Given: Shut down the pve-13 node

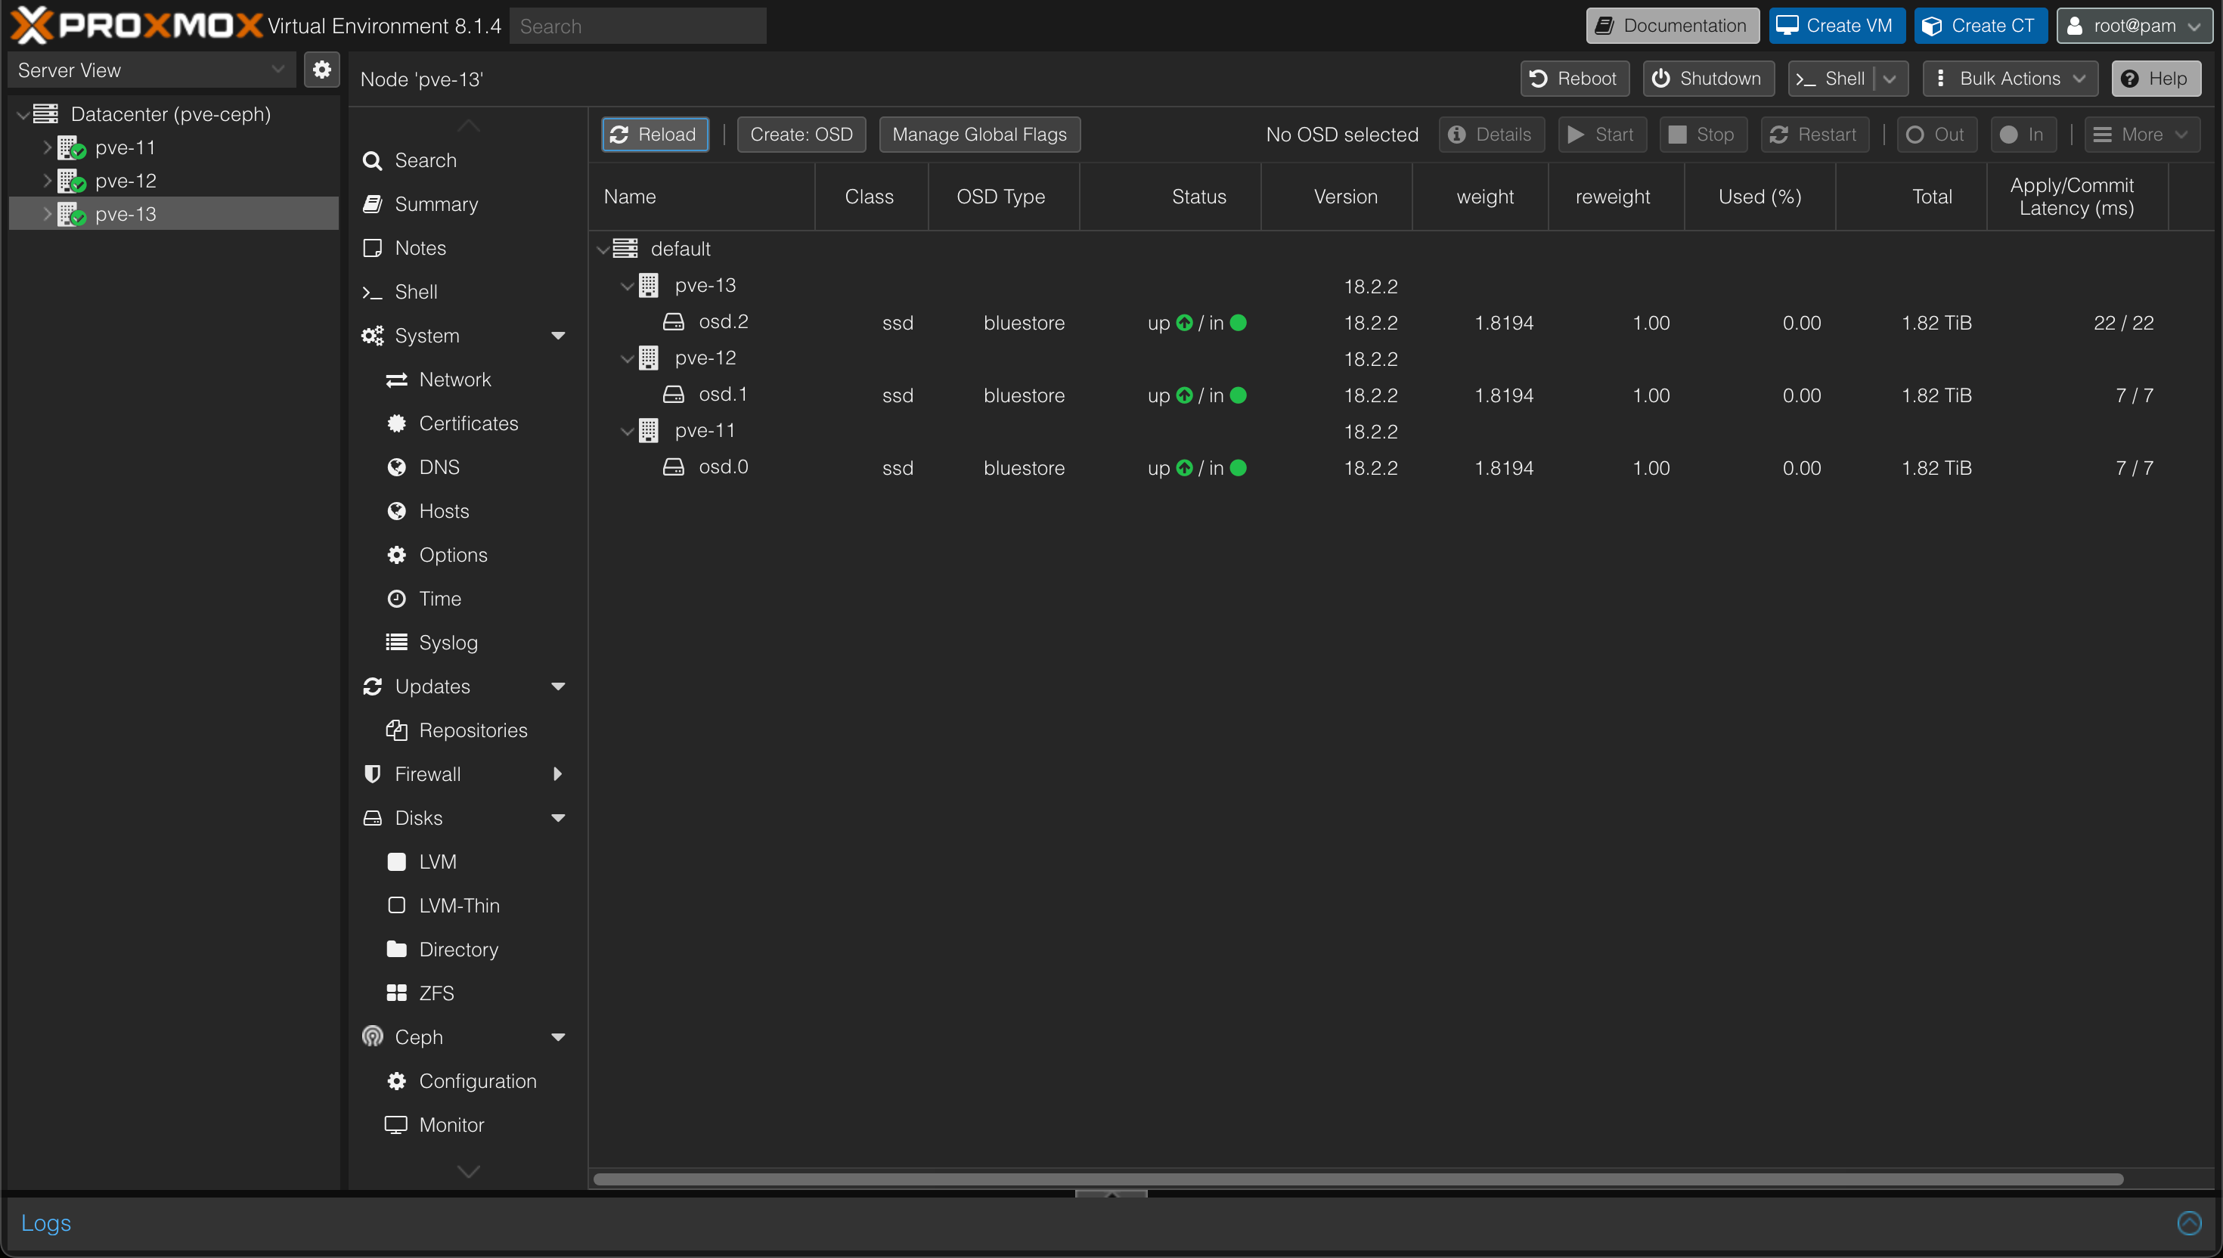Looking at the screenshot, I should [1708, 79].
